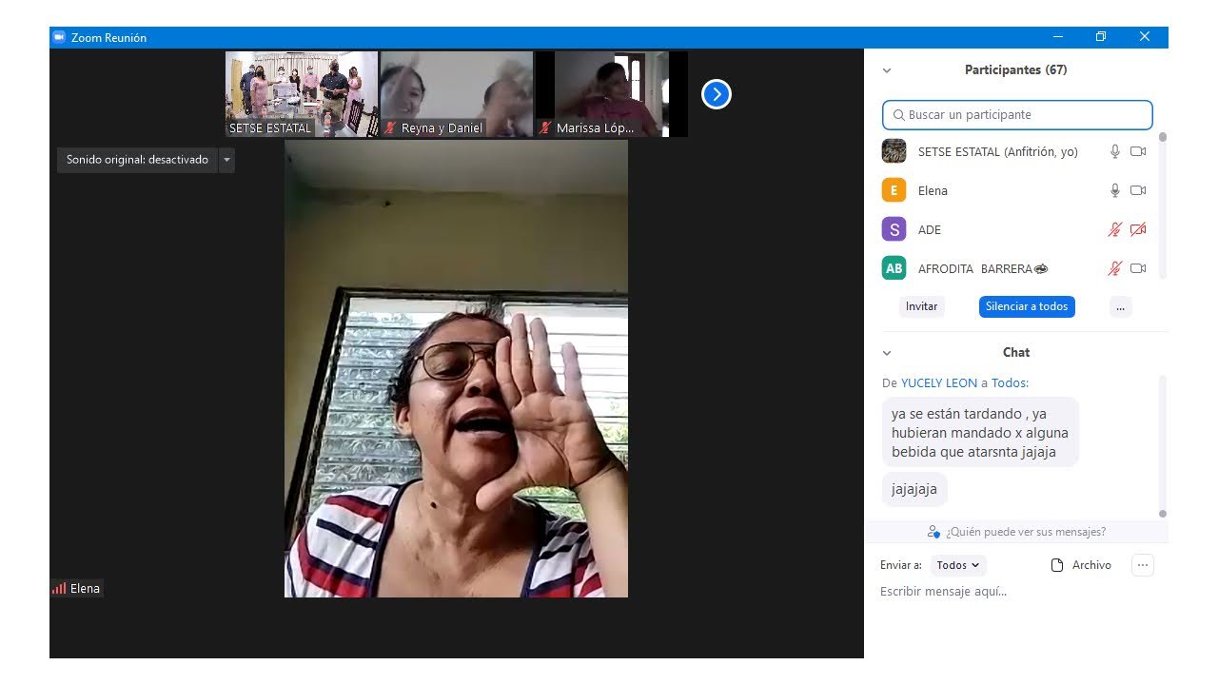Click the chat panel scrollbar
The width and height of the screenshot is (1218, 685).
1162,445
